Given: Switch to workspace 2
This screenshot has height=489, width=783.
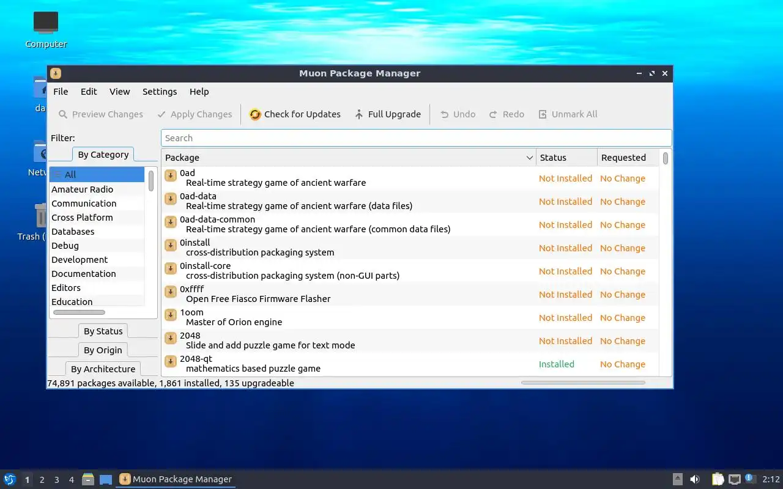Looking at the screenshot, I should 42,480.
